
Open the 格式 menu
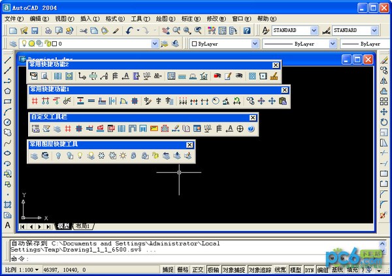tap(115, 19)
